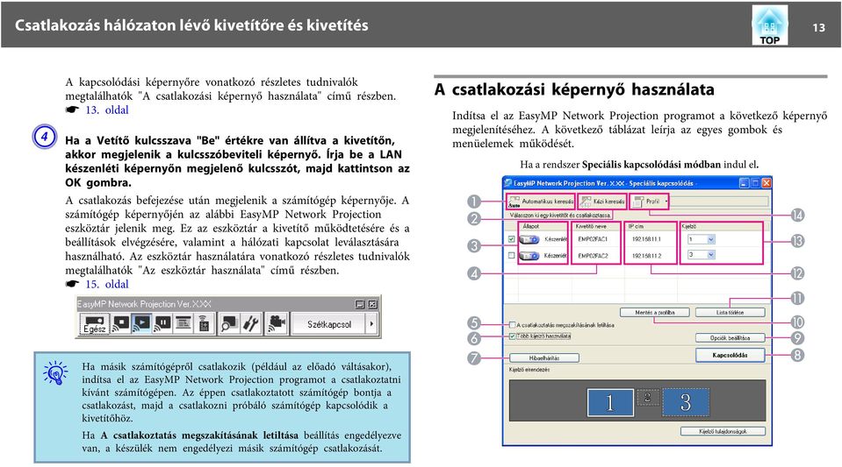Select display 2 in Kijelző elrendezés
842x467 pixels.
coord(648,397)
